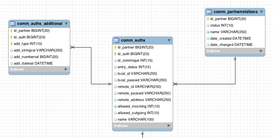
Task: Click diamond icon beside allowed_outgoing
Action: click(115, 113)
